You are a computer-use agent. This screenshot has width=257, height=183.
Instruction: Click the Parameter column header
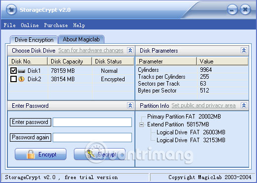[x=166, y=61]
